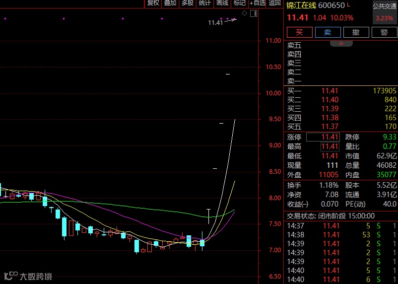Open the 公共交通 sector tag
Image resolution: width=398 pixels, height=284 pixels.
385,6
